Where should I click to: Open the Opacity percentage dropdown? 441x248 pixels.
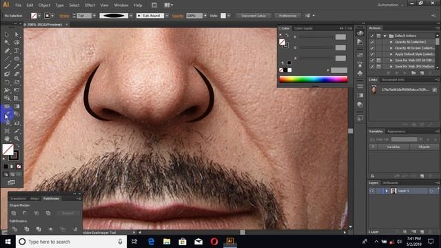point(205,16)
